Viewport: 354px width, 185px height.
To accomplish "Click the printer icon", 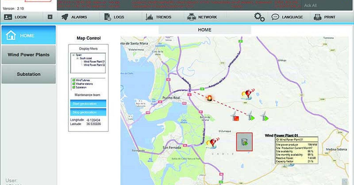I will click(x=317, y=17).
